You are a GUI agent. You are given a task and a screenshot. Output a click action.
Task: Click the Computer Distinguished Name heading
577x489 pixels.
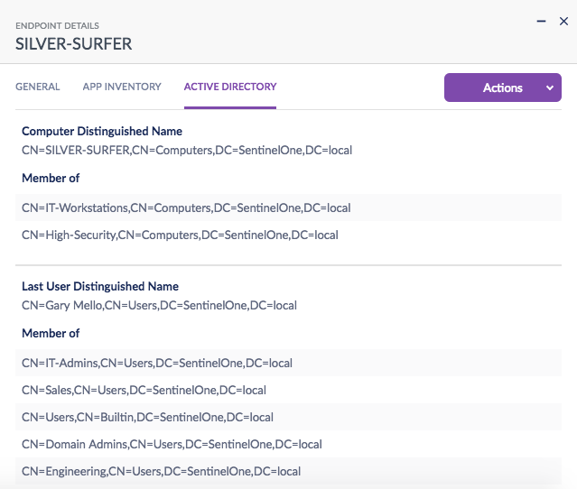point(102,132)
